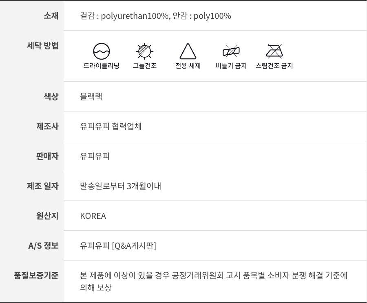
Task: Click the do-not-wring crossed icon
Action: (231, 51)
